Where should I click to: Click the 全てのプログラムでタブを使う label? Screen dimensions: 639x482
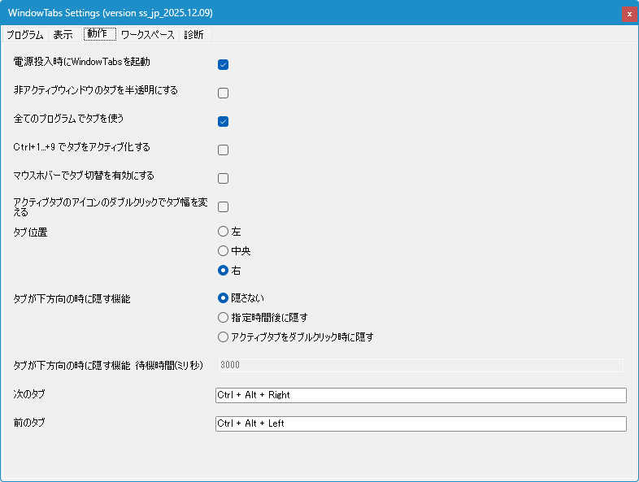click(68, 119)
